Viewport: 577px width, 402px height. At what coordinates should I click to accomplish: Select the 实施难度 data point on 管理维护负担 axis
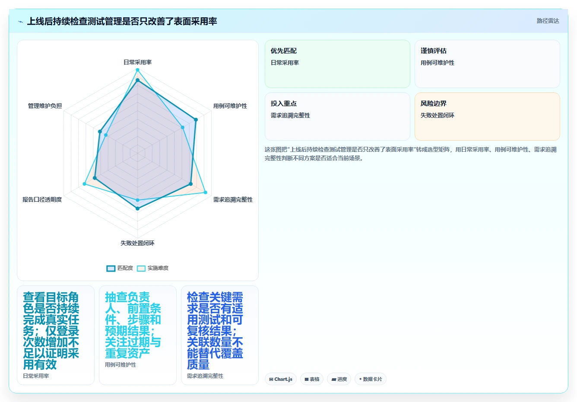coord(106,135)
